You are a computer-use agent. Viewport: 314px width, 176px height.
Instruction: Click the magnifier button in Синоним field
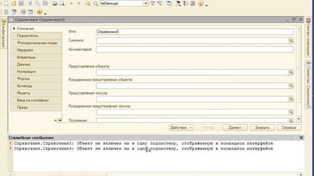pyautogui.click(x=291, y=41)
